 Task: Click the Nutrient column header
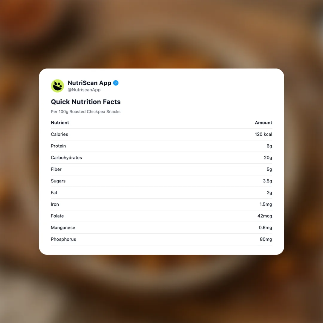(x=60, y=123)
